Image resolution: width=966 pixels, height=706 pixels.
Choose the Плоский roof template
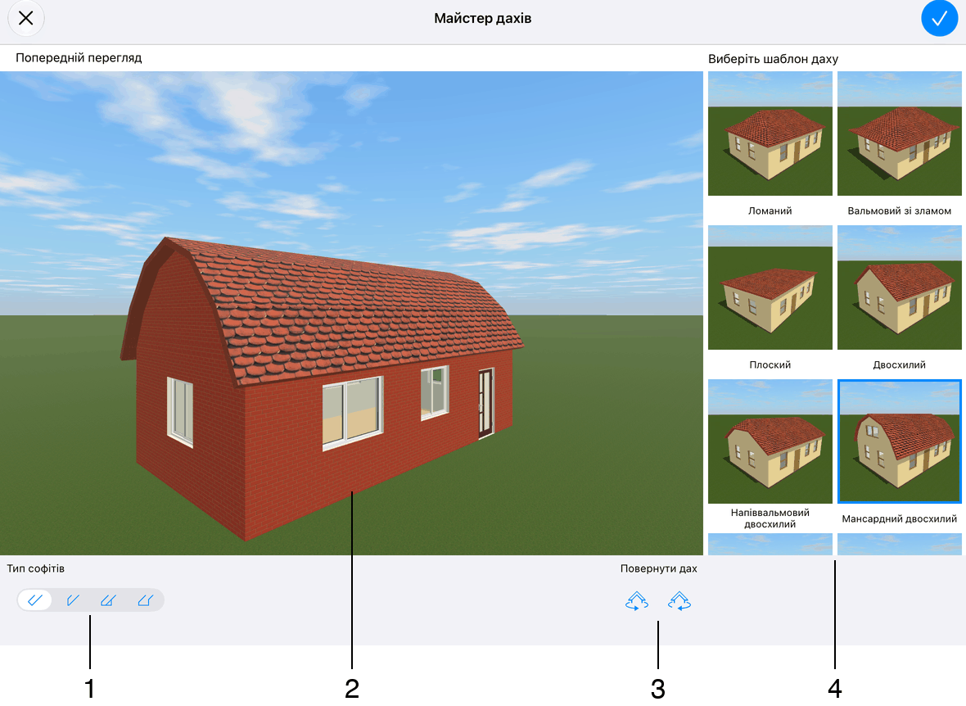click(x=770, y=287)
